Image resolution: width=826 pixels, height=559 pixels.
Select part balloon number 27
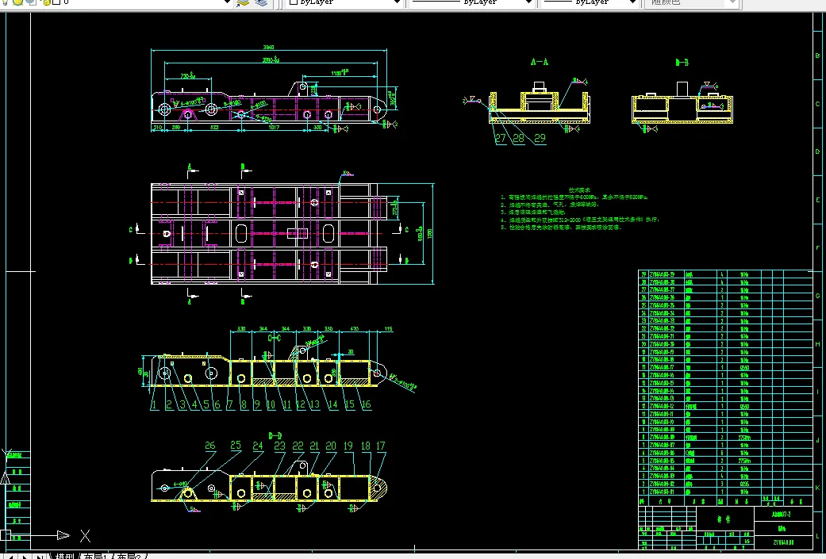click(501, 139)
